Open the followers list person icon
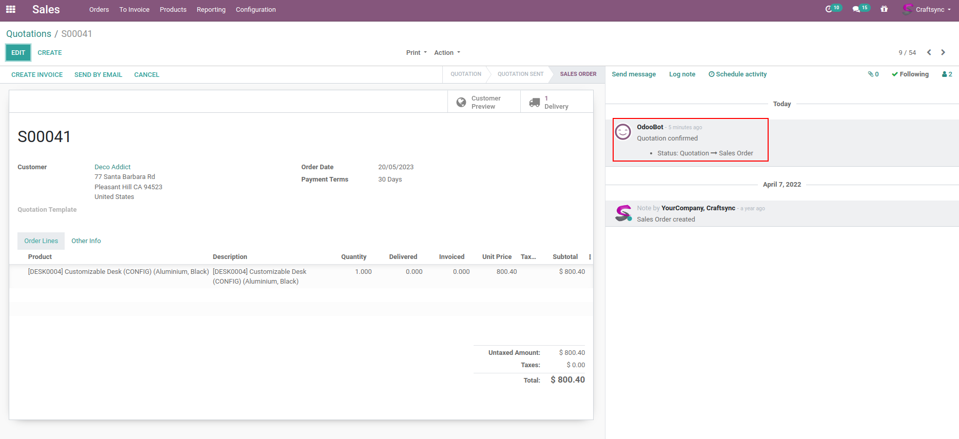The image size is (959, 439). click(x=947, y=74)
